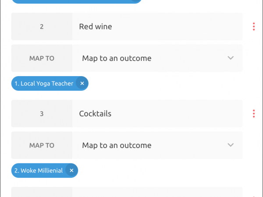The height and width of the screenshot is (197, 263).
Task: Edit the Cocktails answer field
Action: 157,114
